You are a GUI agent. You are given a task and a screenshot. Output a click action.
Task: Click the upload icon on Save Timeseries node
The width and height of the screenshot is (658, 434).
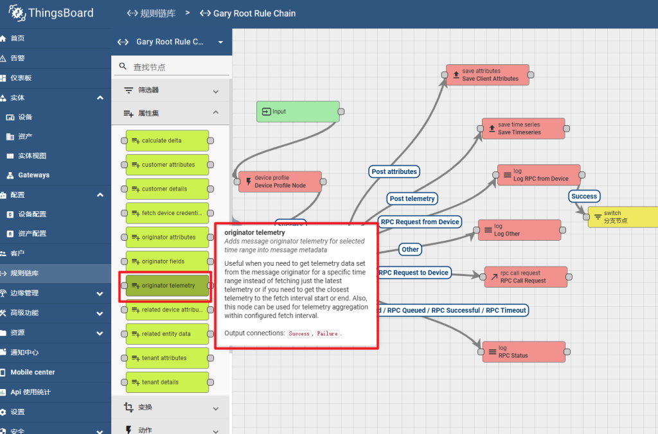[492, 128]
